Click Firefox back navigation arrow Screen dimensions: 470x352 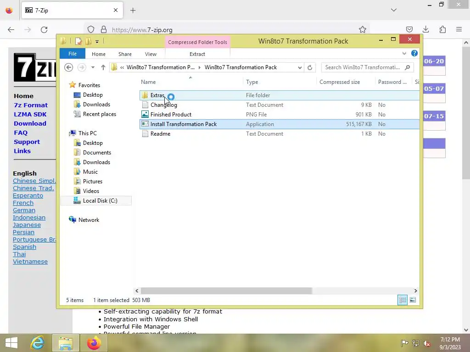tap(11, 30)
